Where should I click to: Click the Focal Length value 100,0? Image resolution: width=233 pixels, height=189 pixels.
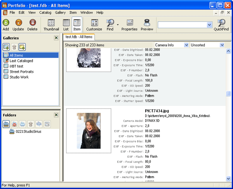(x=149, y=80)
